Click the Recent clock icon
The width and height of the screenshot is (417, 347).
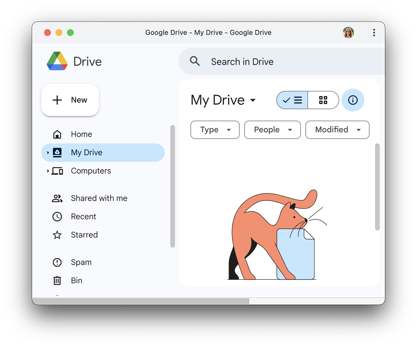coord(57,217)
